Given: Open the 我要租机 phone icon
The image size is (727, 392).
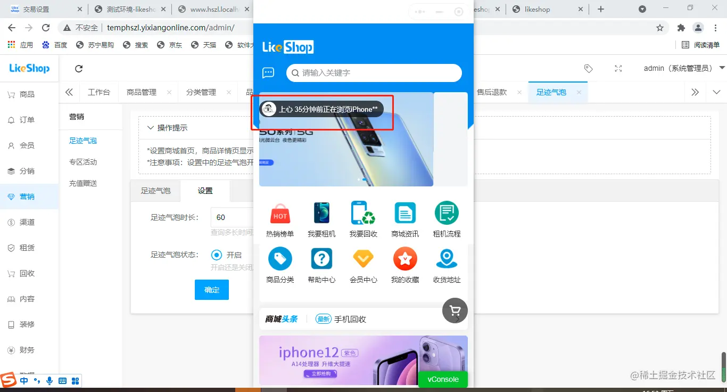Looking at the screenshot, I should tap(321, 213).
